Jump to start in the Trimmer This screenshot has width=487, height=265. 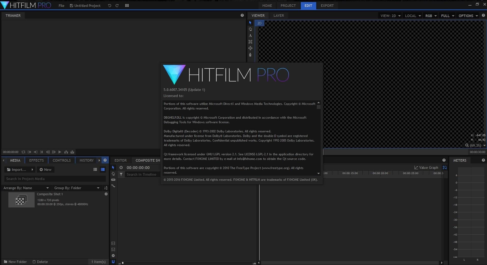(x=42, y=152)
